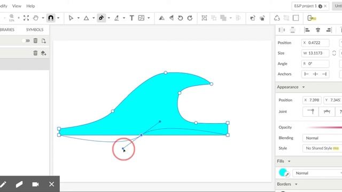Image resolution: width=342 pixels, height=192 pixels.
Task: Click the Group selection icon
Action: [x=204, y=18]
